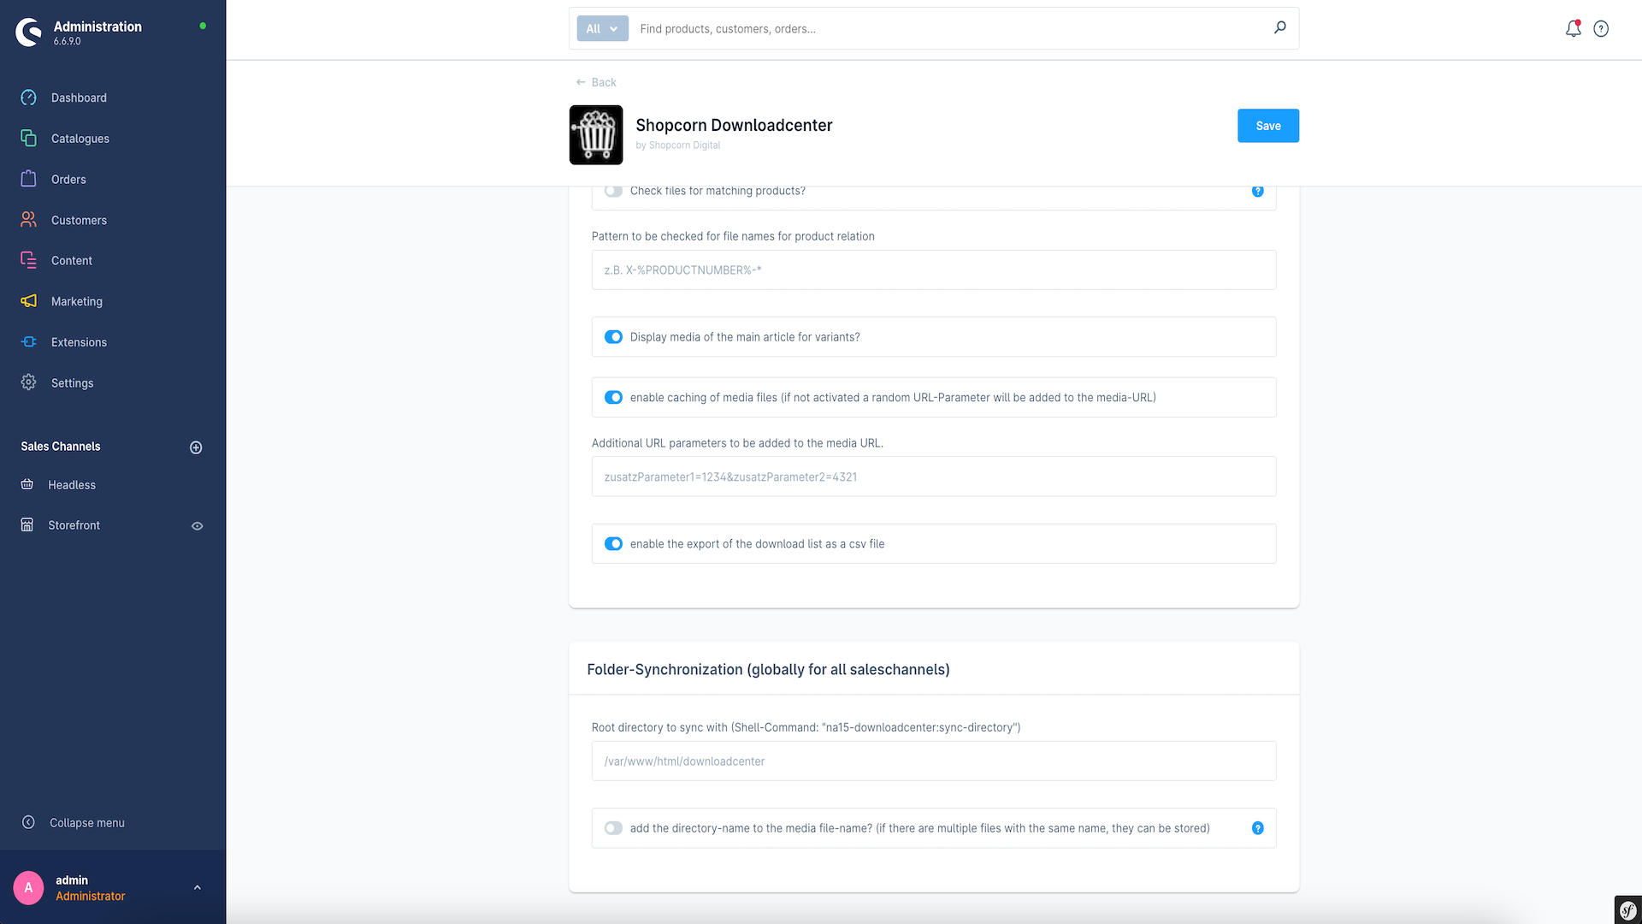The height and width of the screenshot is (924, 1642).
Task: Open notifications bell icon
Action: pos(1573,28)
